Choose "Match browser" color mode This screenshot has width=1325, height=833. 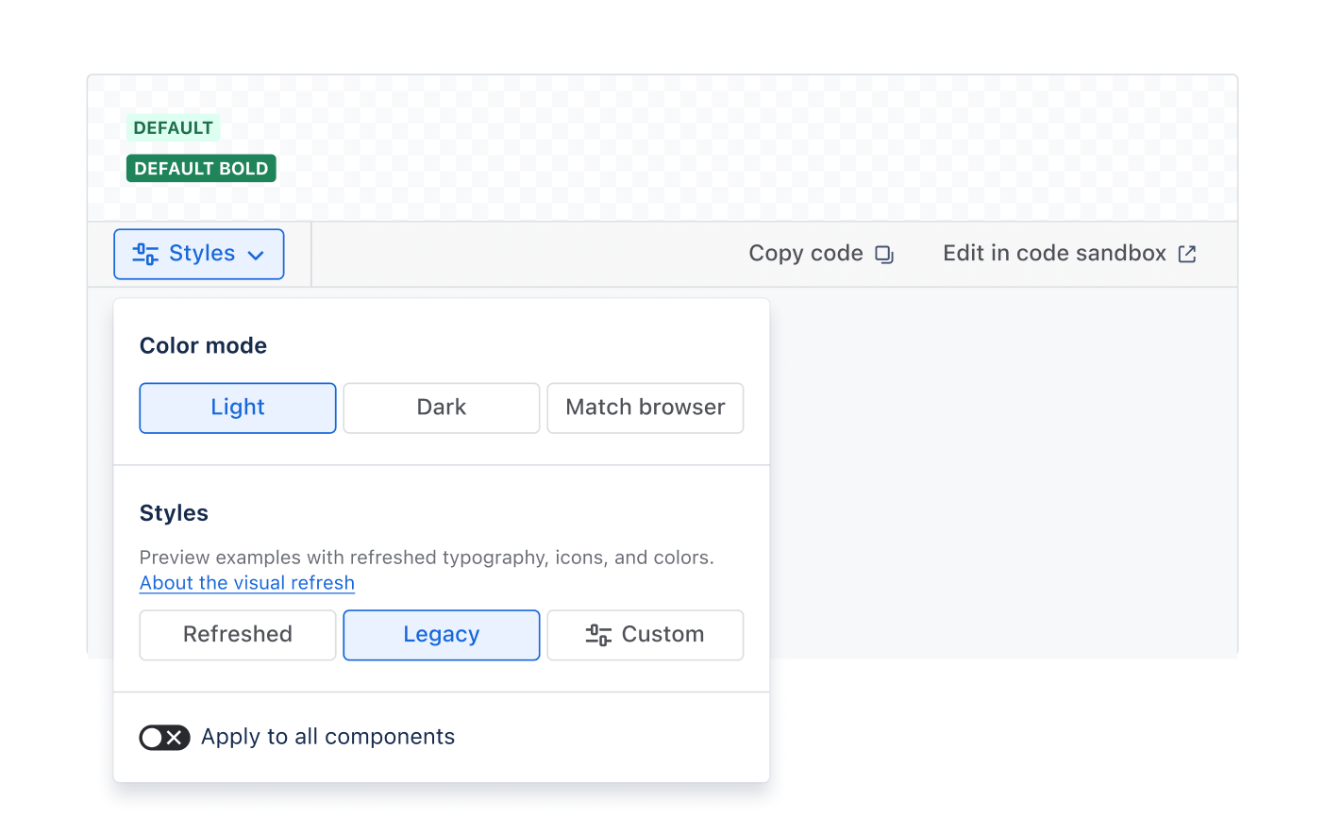645,408
